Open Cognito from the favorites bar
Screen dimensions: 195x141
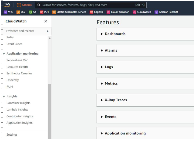[x=98, y=12]
